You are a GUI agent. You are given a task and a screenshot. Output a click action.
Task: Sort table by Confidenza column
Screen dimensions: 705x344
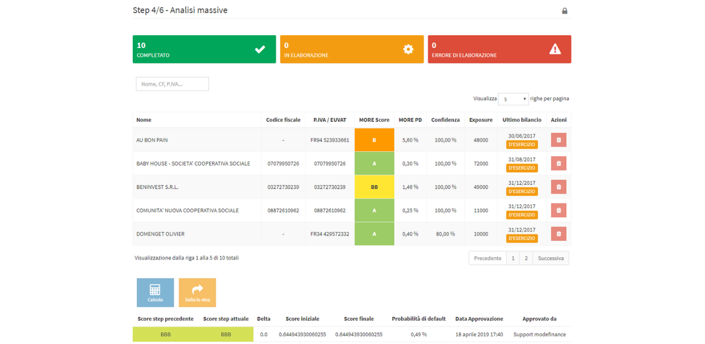(x=445, y=120)
